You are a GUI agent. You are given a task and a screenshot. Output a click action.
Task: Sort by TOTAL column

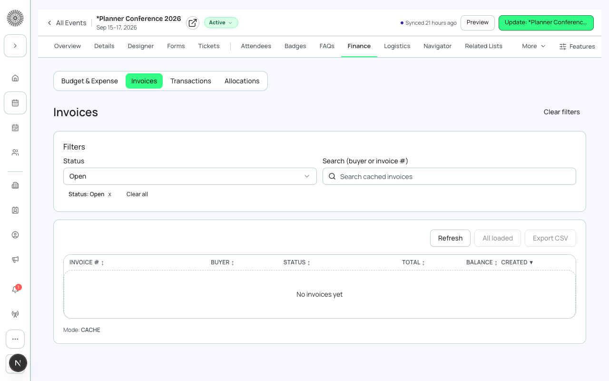413,262
